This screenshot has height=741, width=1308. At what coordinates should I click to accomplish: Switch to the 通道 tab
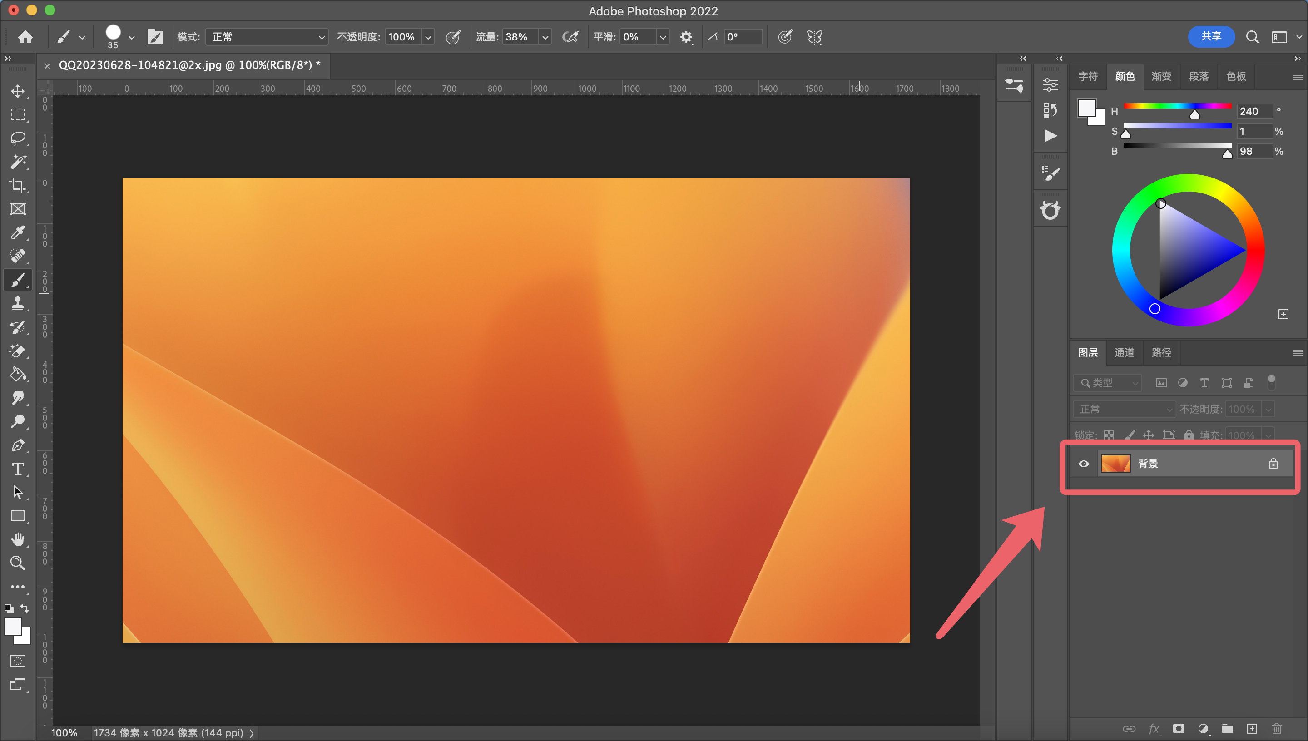point(1124,352)
